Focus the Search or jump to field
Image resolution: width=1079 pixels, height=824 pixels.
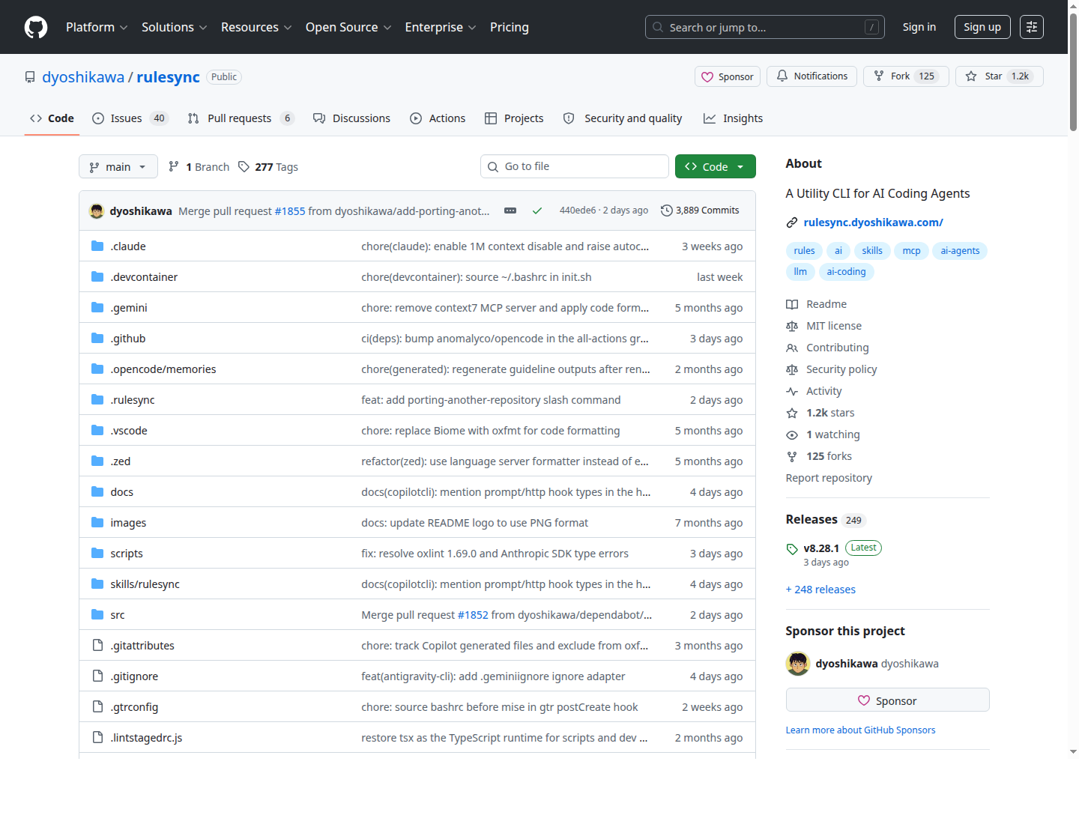765,27
